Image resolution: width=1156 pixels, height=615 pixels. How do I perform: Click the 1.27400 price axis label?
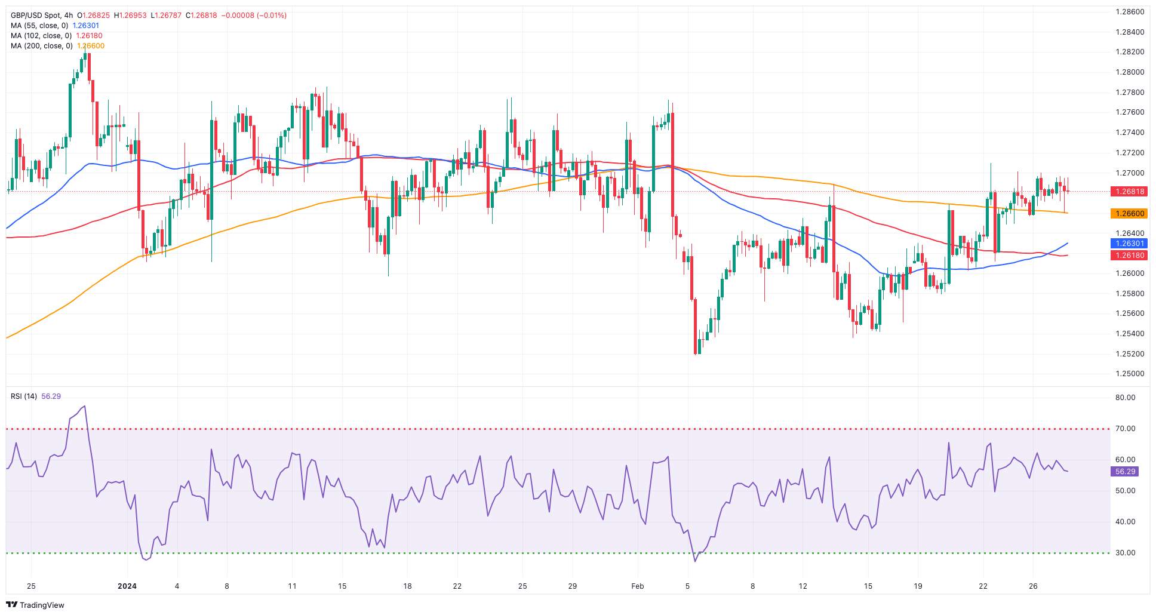[1130, 133]
